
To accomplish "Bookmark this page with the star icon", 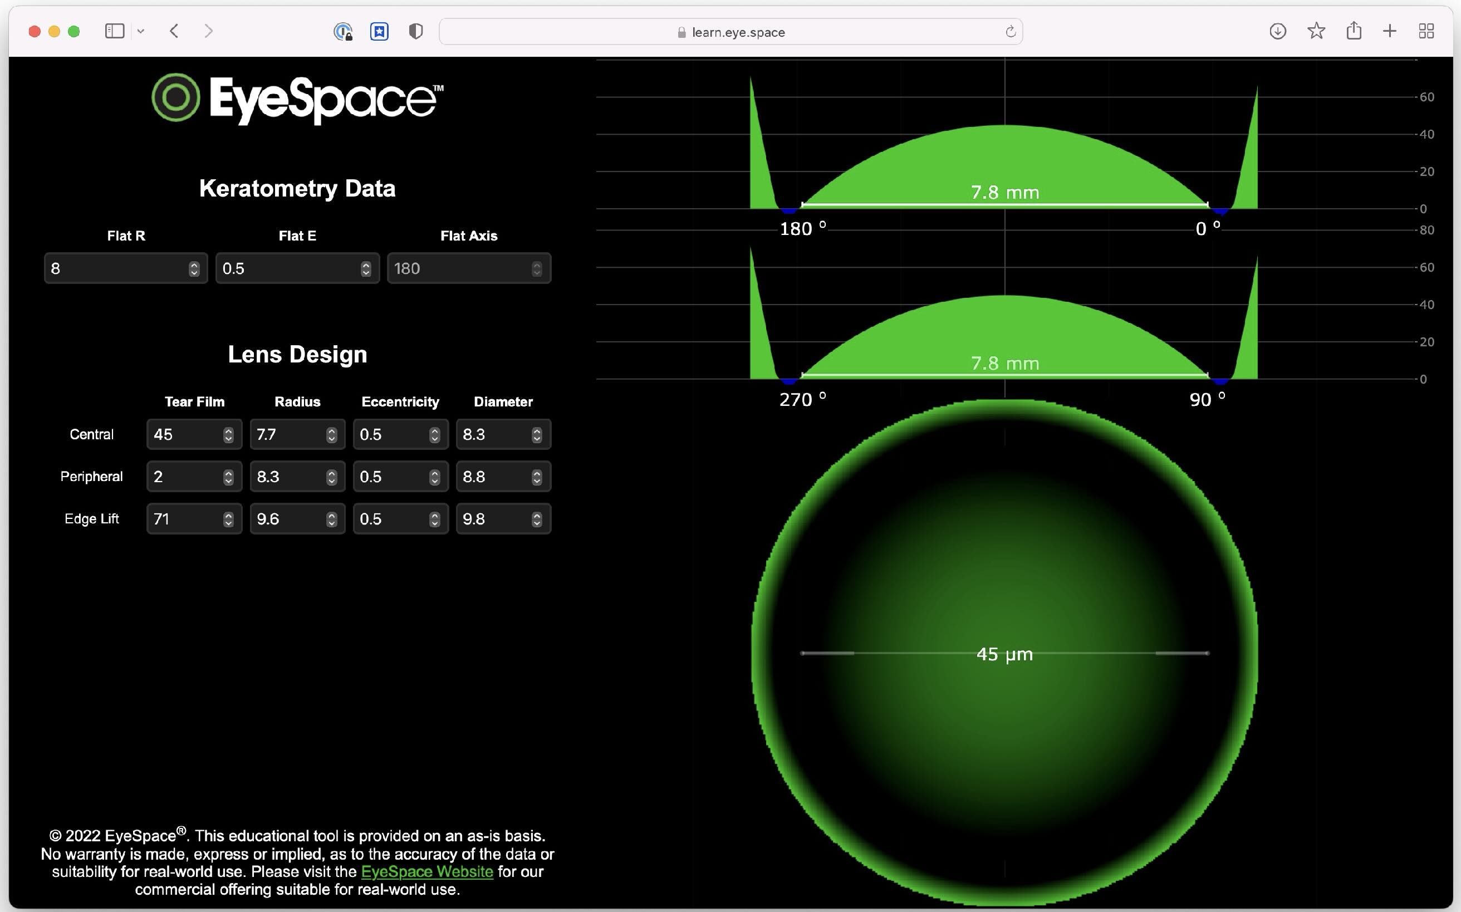I will coord(1316,31).
